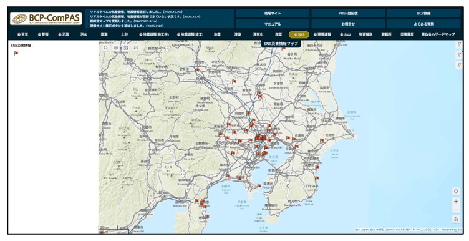The width and height of the screenshot is (469, 241).
Task: Switch to the 氾濫 tab
Action: coord(64,34)
